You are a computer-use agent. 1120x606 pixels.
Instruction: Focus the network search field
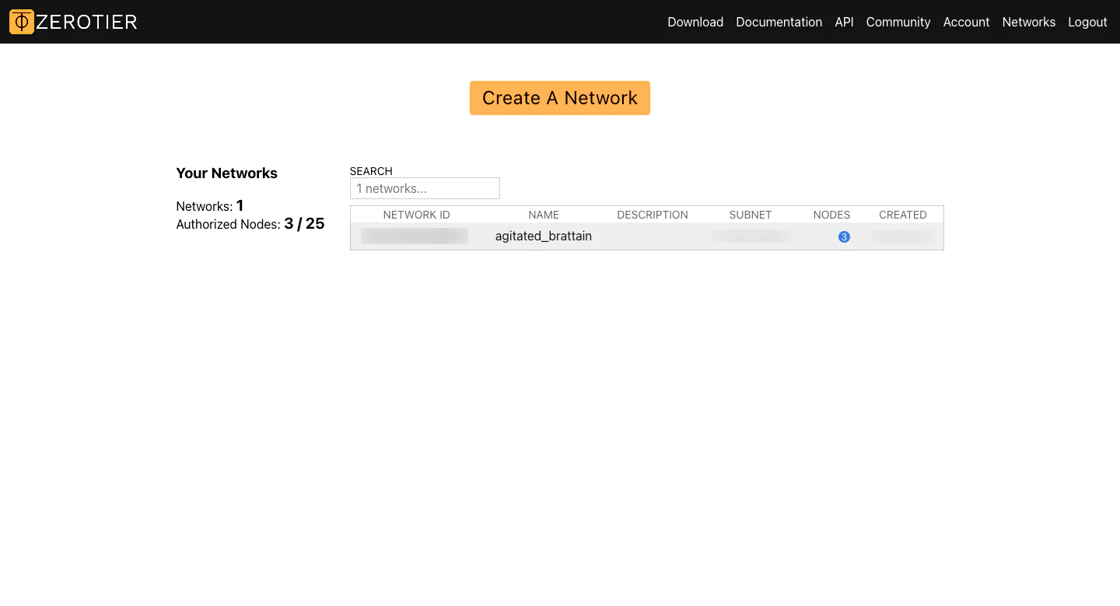point(425,188)
